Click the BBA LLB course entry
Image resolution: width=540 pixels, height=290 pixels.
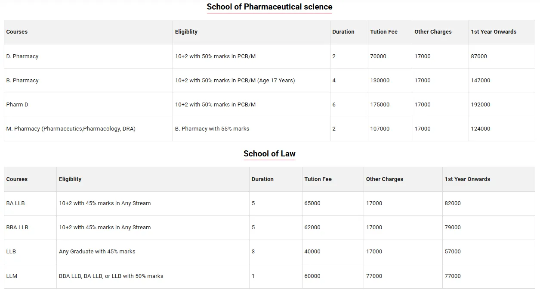coord(16,228)
